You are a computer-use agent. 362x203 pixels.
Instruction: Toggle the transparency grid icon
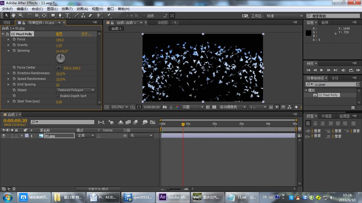(x=214, y=107)
